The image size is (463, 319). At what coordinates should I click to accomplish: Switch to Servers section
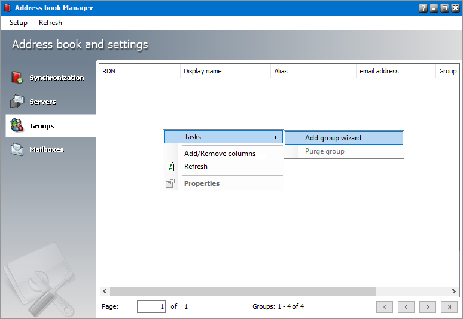click(43, 102)
